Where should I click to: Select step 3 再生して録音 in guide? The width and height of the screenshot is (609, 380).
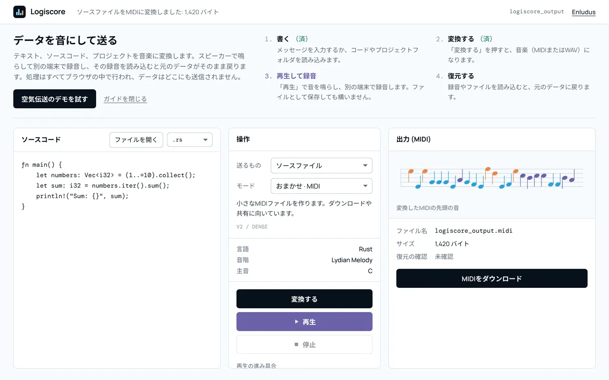click(x=296, y=76)
